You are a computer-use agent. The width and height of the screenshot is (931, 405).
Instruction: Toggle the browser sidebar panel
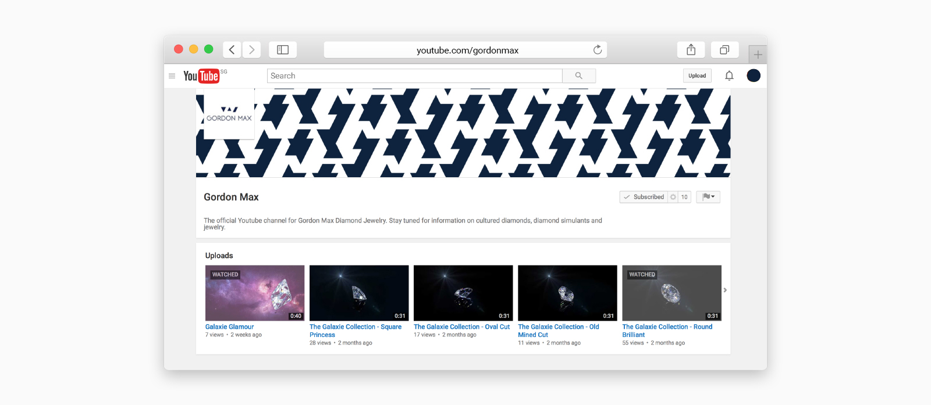point(283,50)
